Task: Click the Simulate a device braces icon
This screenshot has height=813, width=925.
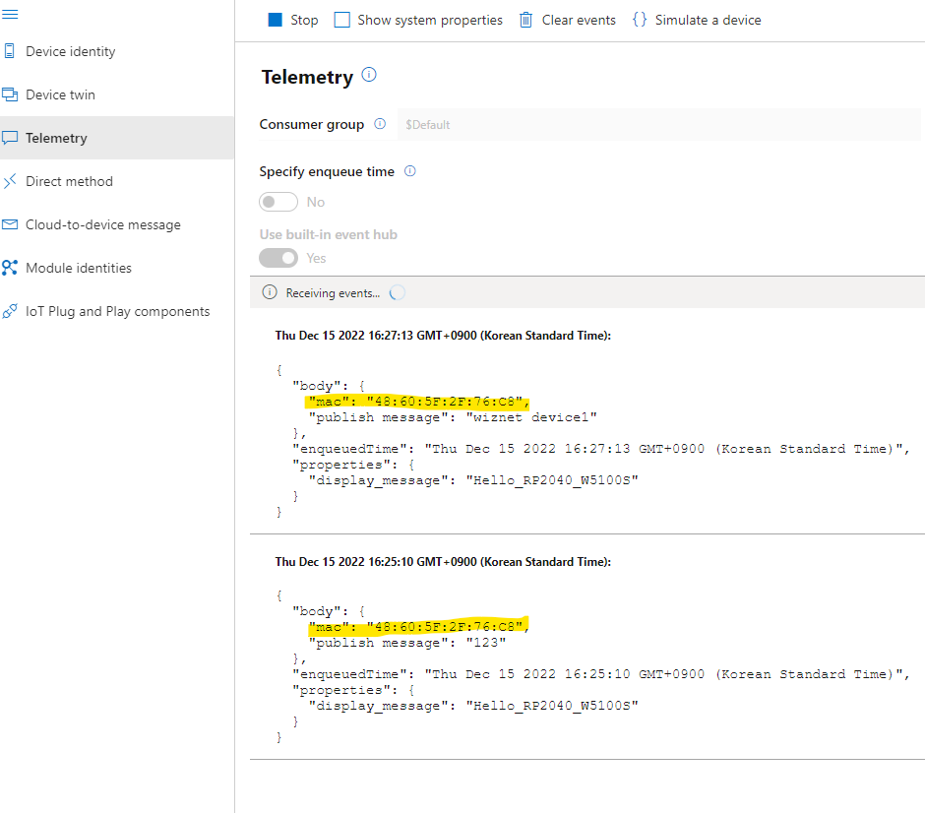Action: 640,20
